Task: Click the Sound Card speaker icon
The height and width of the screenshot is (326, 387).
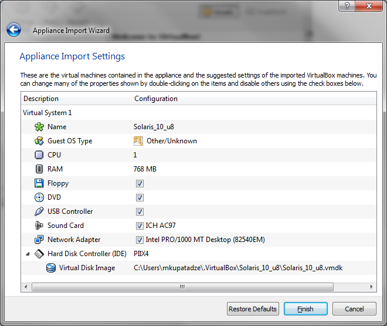Action: [x=39, y=226]
